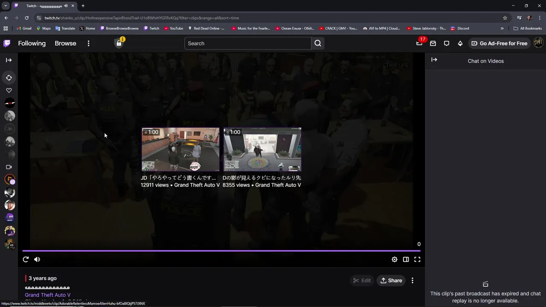Toggle theatre mode
The image size is (546, 307).
406,259
